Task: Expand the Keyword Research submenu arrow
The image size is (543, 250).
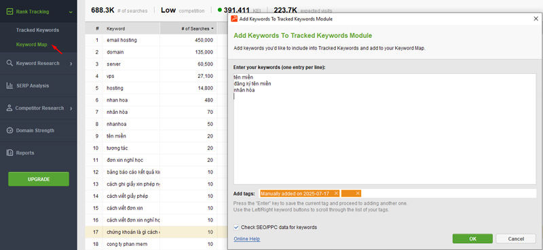Action: 71,64
